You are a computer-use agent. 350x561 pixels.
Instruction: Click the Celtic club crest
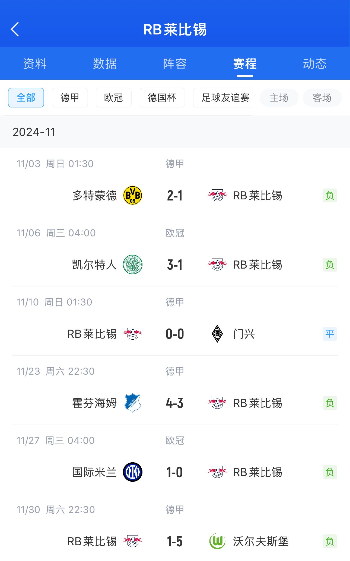tap(133, 264)
